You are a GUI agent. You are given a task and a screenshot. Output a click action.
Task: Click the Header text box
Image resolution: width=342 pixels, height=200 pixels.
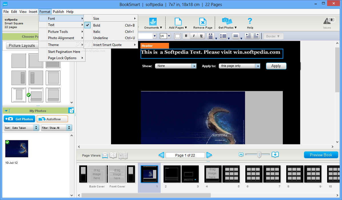tap(212, 54)
